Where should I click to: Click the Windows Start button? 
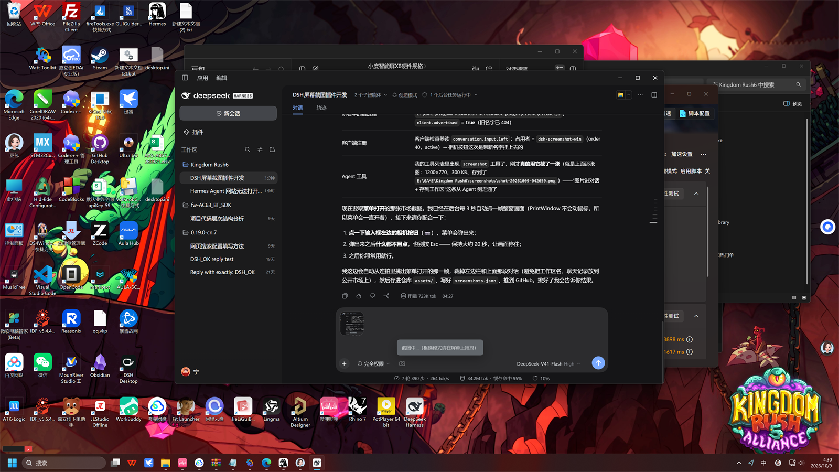coord(12,463)
